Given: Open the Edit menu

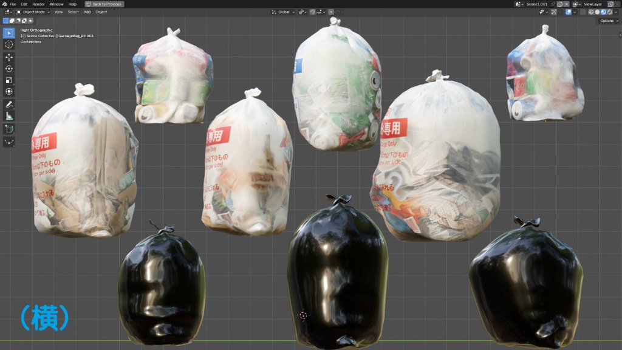Looking at the screenshot, I should [x=24, y=4].
